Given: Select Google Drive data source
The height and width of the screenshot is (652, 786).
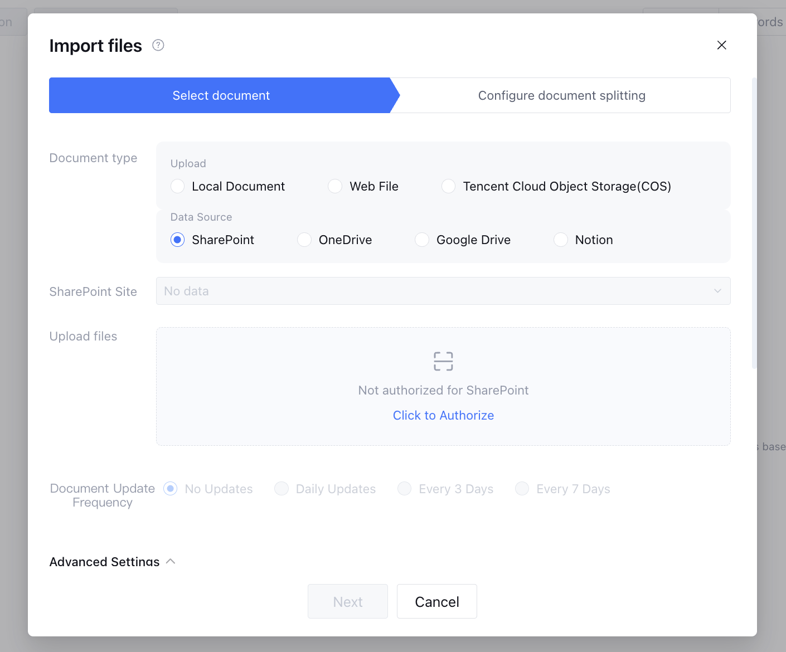Looking at the screenshot, I should pos(422,240).
